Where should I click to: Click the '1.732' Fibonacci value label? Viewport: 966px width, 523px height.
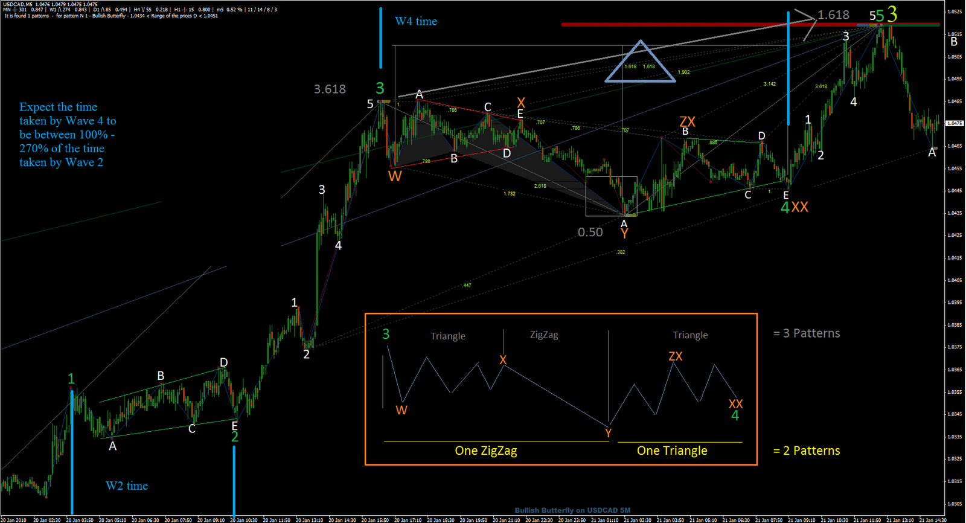click(x=510, y=194)
